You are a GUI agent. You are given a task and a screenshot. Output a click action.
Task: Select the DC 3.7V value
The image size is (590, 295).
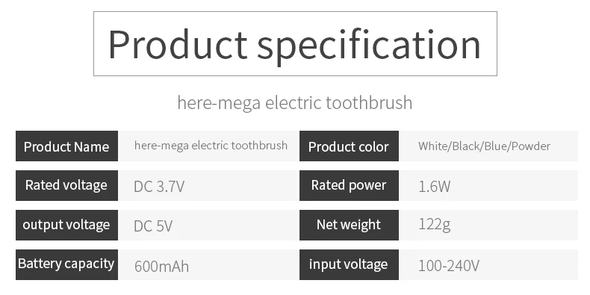(159, 186)
